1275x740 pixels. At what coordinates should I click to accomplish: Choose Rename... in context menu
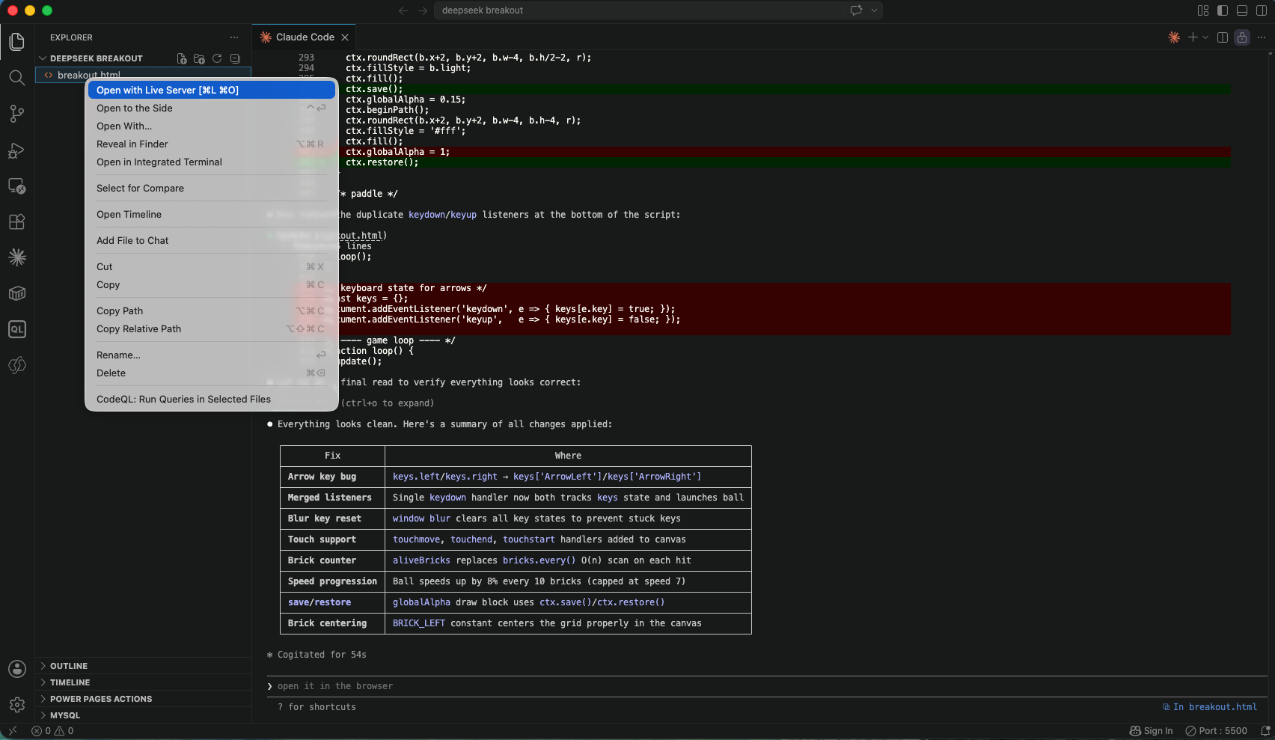(x=211, y=355)
